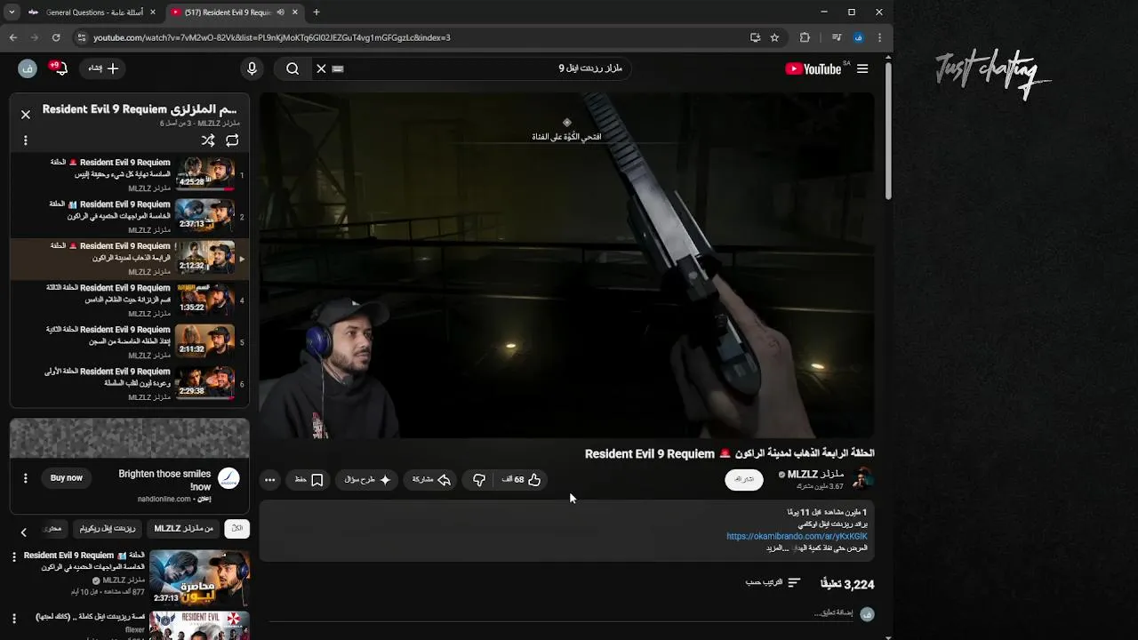Toggle playlist shuffle
This screenshot has height=640, width=1138.
click(208, 140)
